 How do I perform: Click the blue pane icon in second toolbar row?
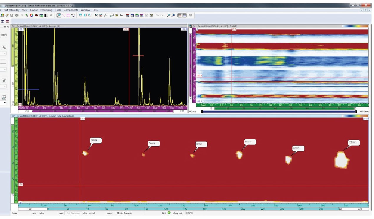(3, 21)
